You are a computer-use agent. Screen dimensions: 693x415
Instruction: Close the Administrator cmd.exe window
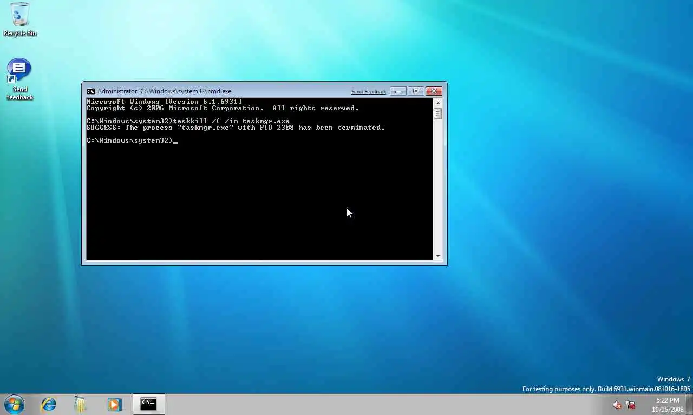[x=434, y=91]
